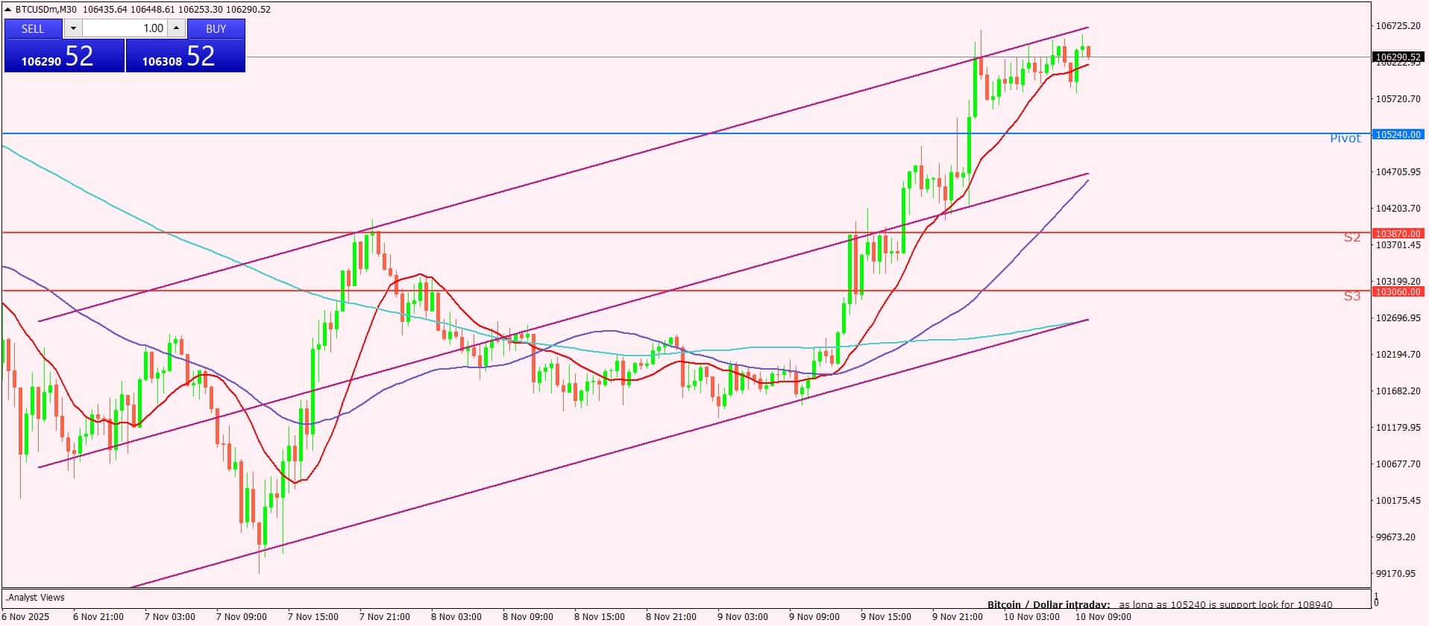Select the BTCUSDm,M30 chart title text
The width and height of the screenshot is (1429, 626).
tap(45, 10)
